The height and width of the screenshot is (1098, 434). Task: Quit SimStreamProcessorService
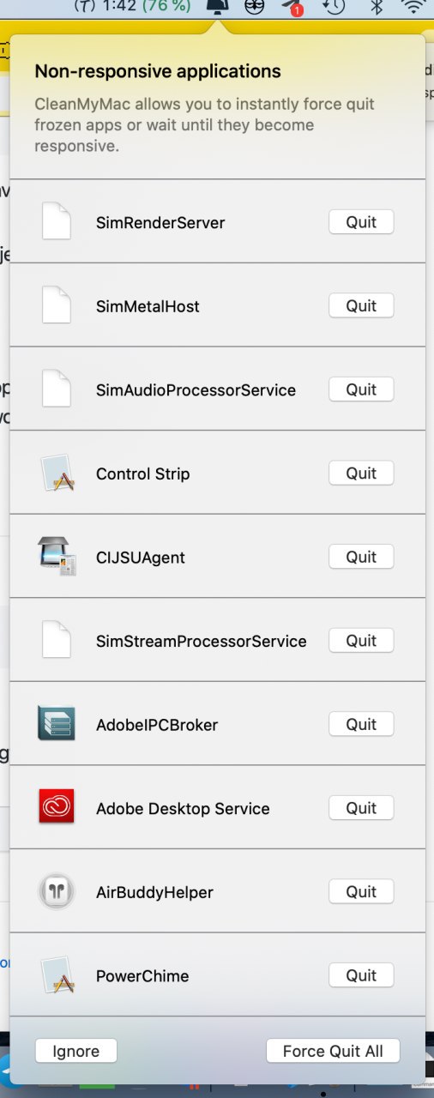[361, 641]
